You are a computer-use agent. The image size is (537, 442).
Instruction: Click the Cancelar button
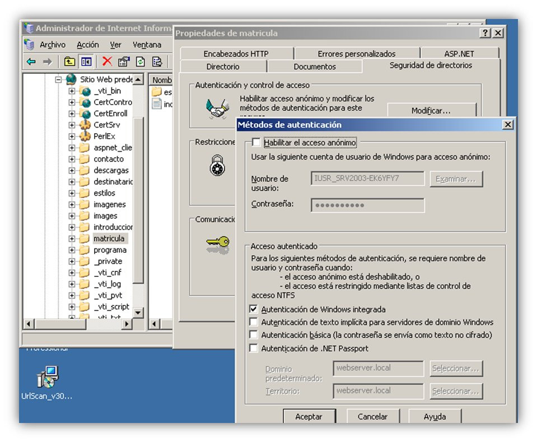pos(372,416)
